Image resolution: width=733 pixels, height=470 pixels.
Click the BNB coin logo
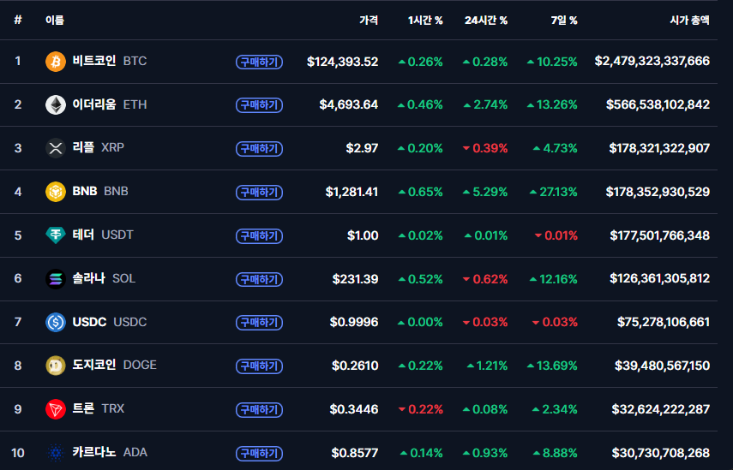click(x=56, y=192)
